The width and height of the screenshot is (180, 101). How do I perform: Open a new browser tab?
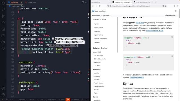(x=156, y=2)
